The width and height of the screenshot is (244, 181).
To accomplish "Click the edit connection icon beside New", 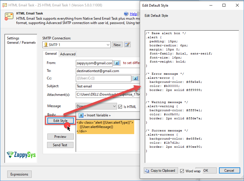I will (127, 45).
